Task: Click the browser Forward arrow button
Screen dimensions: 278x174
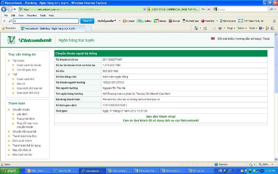Action: pos(10,9)
